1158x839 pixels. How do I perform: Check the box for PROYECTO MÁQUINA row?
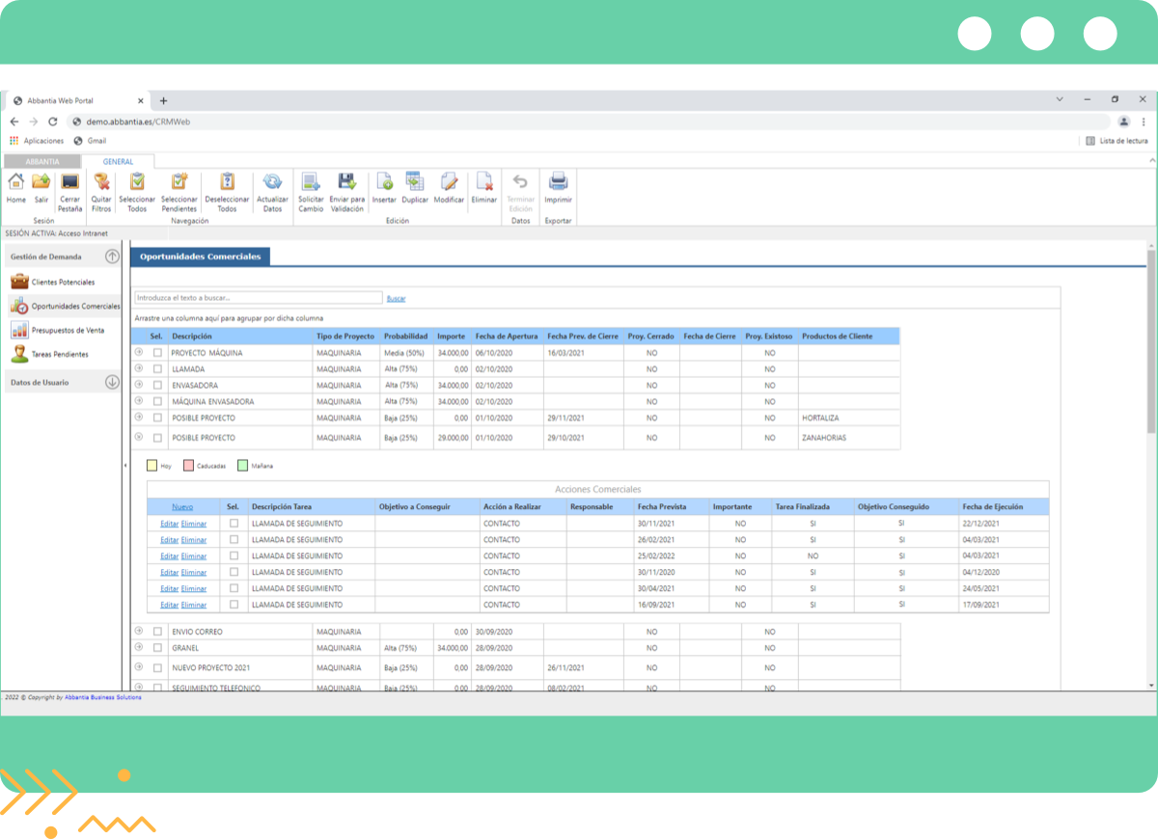click(x=157, y=353)
